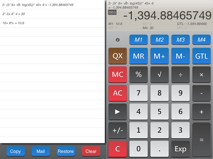Toggle the DEG angle mode indicator
Screen dimensions: 213x159
[112, 12]
